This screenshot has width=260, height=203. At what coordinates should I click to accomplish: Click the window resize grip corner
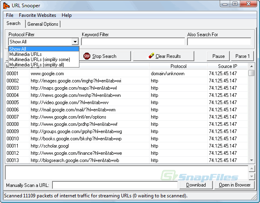254,197
